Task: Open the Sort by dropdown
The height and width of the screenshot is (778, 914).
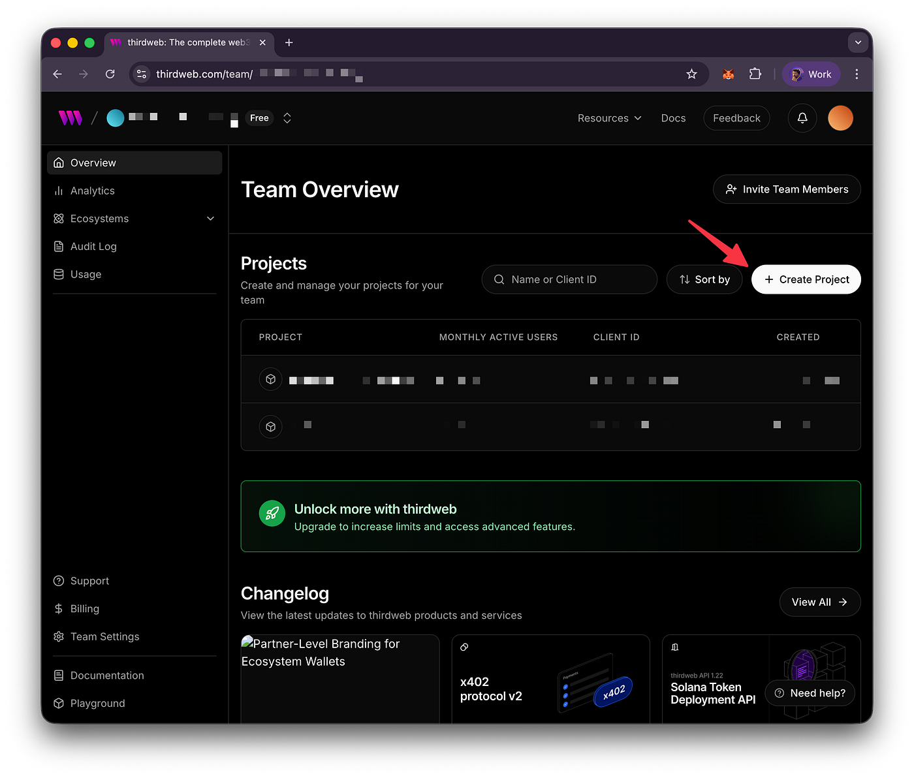Action: (x=704, y=279)
